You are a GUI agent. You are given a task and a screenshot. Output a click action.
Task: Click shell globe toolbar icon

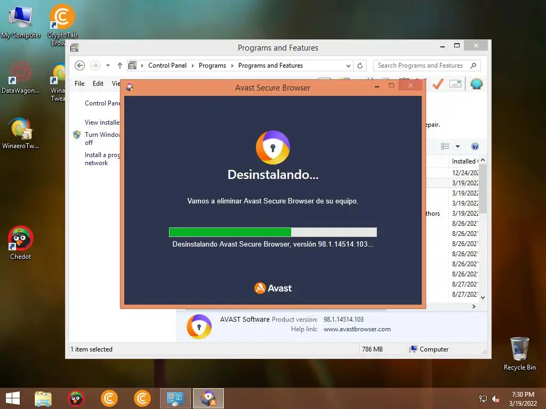476,84
